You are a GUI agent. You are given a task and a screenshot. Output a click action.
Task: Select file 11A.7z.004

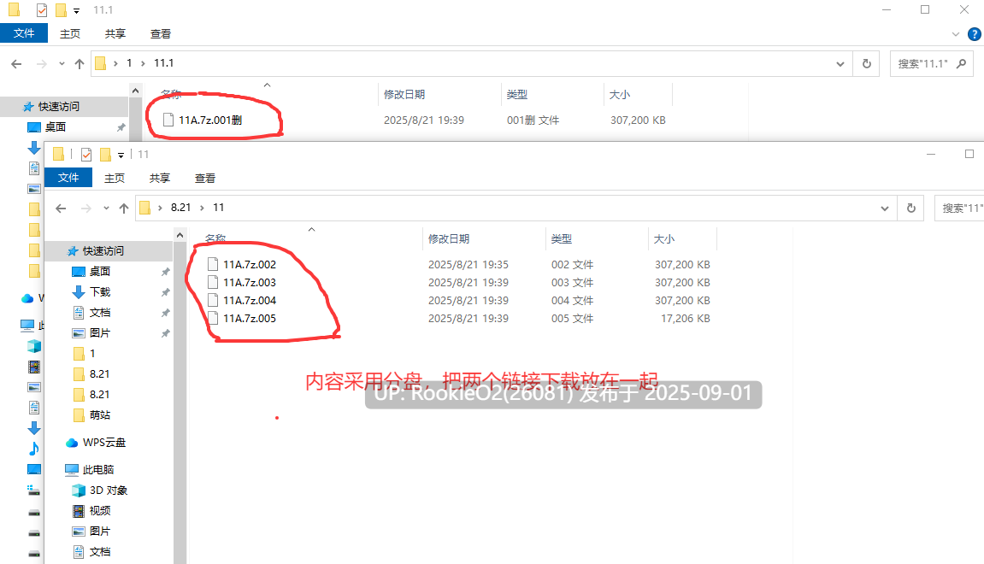(x=250, y=301)
